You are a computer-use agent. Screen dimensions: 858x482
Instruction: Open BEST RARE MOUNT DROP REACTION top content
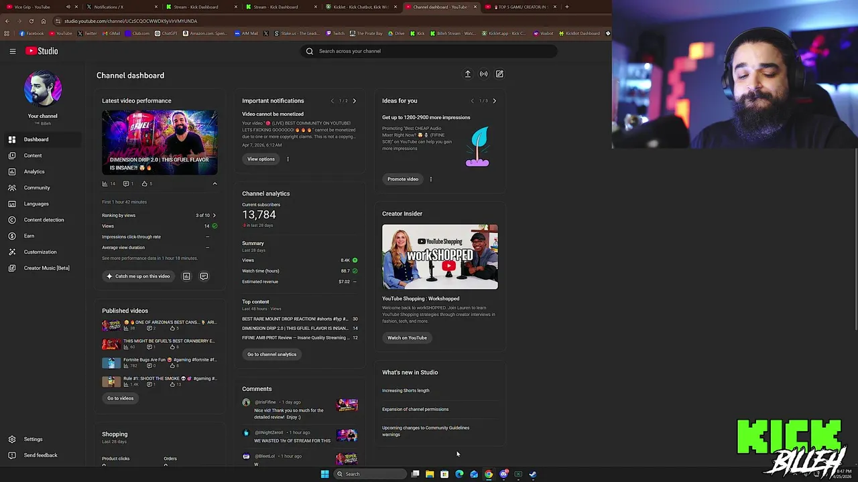[300, 319]
